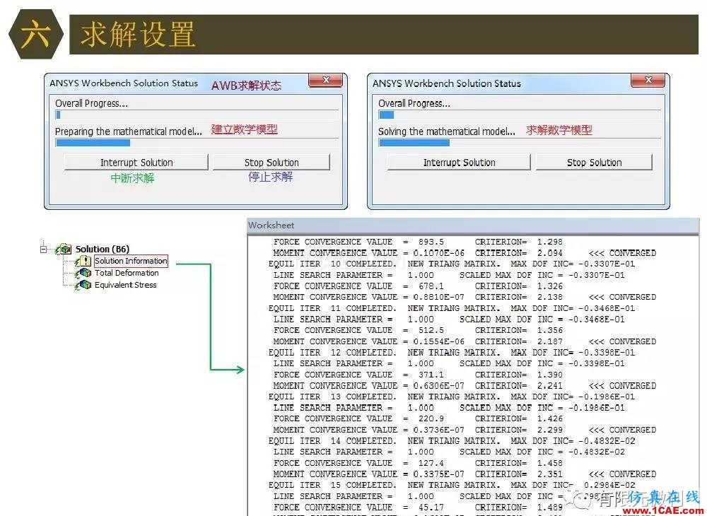Click the FORCE CONVERGENCE VALUE = 371.1 line

[418, 375]
